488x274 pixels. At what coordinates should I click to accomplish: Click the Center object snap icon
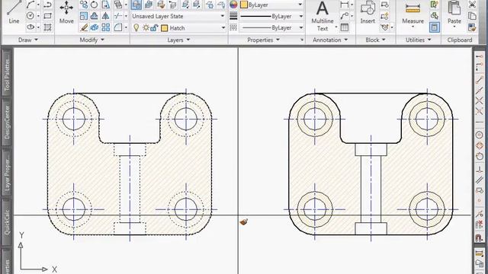pos(480,135)
